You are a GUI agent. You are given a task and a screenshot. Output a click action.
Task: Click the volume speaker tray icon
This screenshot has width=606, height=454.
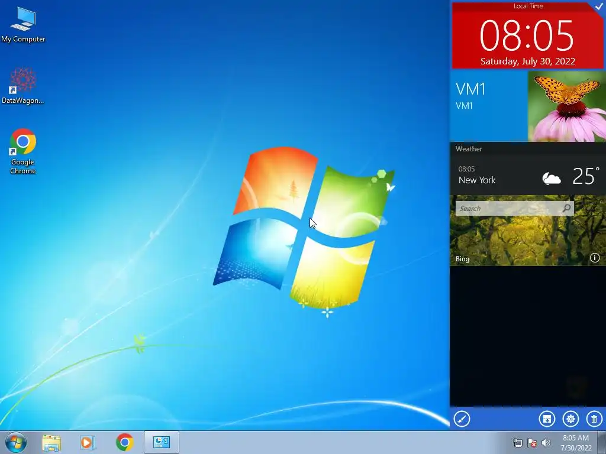[546, 443]
